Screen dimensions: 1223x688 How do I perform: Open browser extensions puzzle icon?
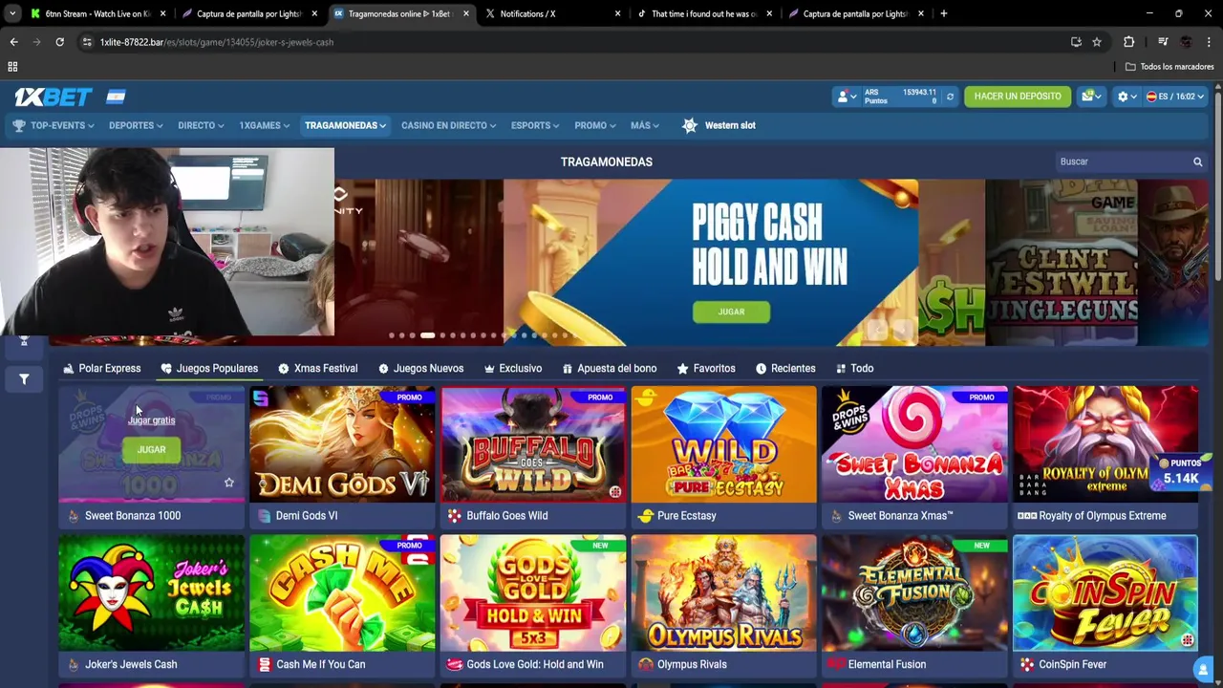[1128, 42]
